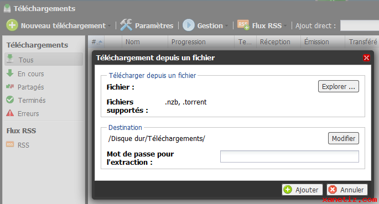Sort by the Émission column header

[323, 42]
